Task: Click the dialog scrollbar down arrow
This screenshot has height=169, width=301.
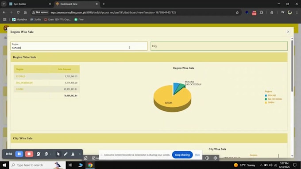Action: (x=292, y=156)
